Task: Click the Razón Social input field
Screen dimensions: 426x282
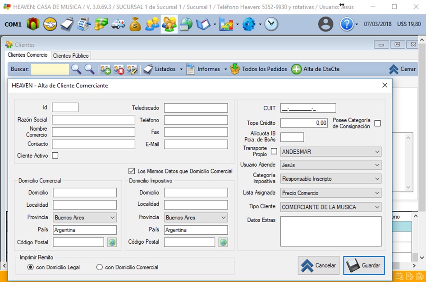Action: [93, 120]
